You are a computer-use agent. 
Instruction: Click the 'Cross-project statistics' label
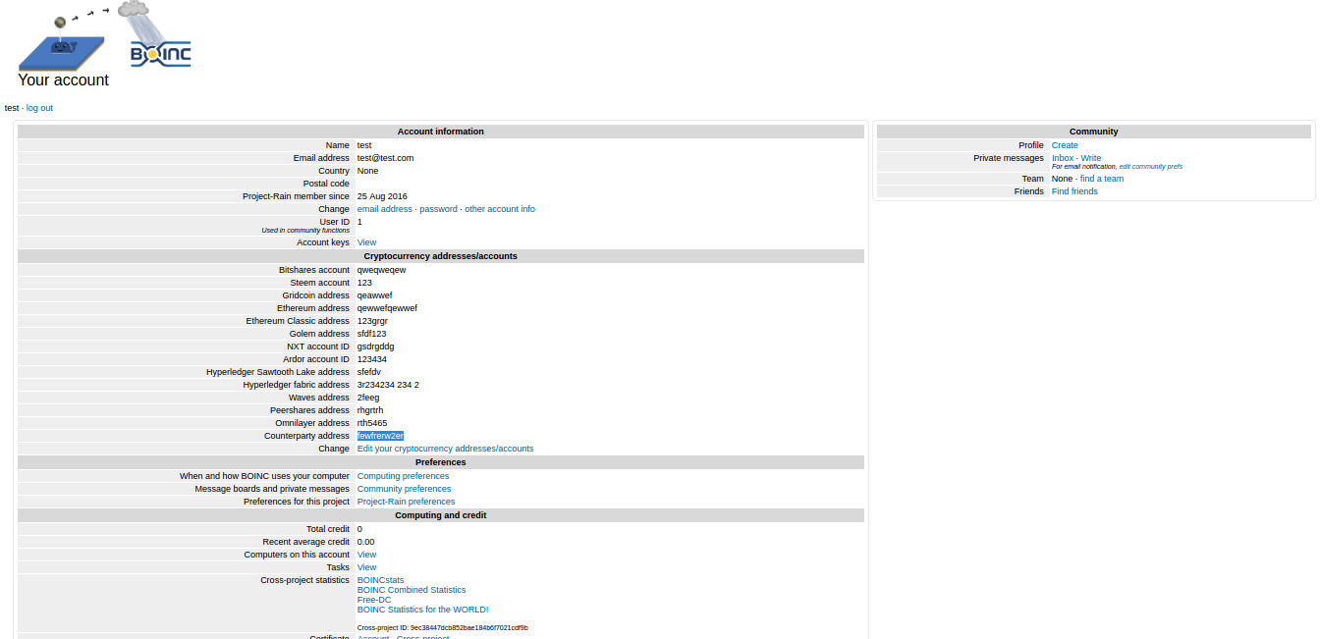304,580
